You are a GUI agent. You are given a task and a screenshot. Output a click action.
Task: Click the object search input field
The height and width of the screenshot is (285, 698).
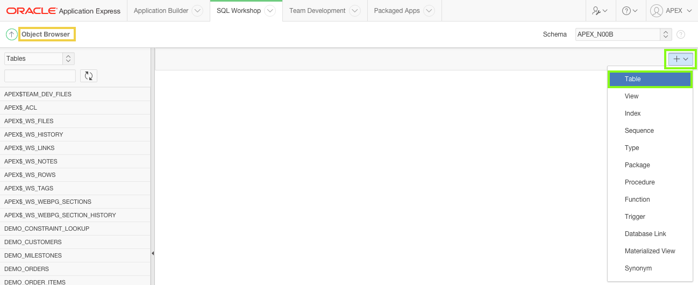(40, 76)
